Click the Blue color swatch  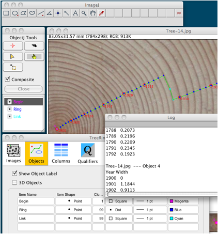[x=172, y=210]
